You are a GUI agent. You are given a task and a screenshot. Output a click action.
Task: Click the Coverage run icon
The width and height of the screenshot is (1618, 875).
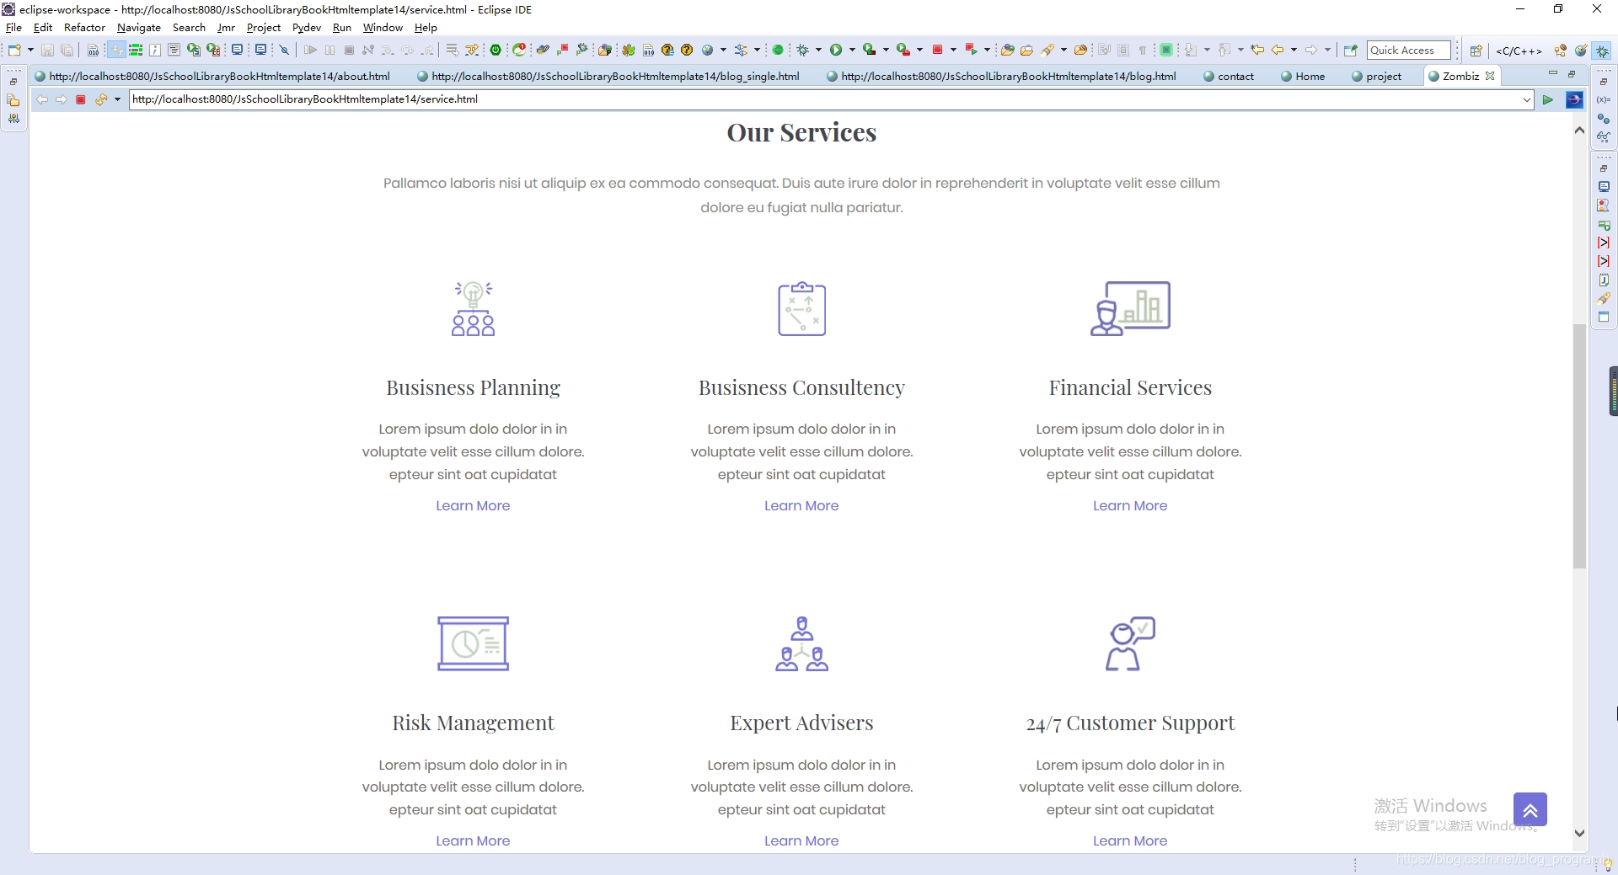[x=870, y=50]
